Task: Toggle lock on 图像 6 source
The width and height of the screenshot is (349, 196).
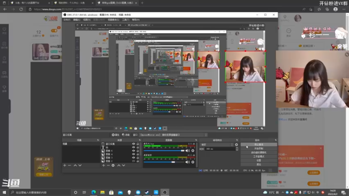Action: [138, 151]
